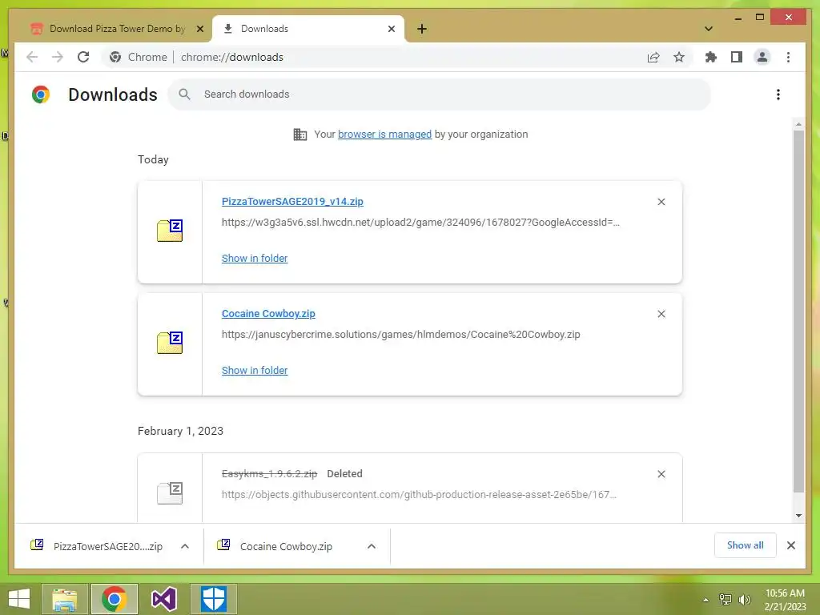The width and height of the screenshot is (820, 615).
Task: Click the PizzaTower hwcdn.net source URL
Action: click(x=420, y=223)
